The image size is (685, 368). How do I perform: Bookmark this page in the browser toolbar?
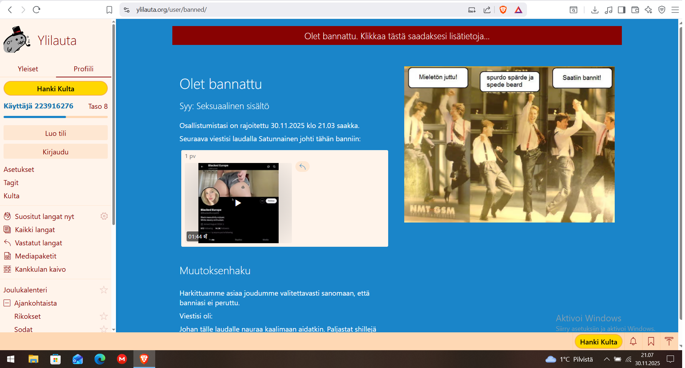[x=109, y=10]
